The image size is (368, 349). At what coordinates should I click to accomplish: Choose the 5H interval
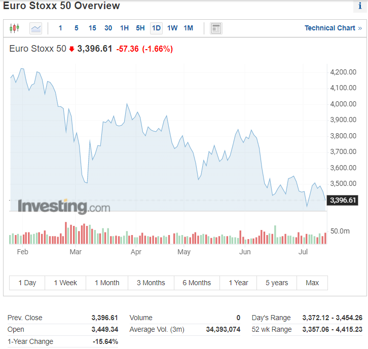(140, 28)
